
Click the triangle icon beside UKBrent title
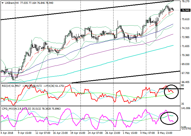tap(2, 3)
